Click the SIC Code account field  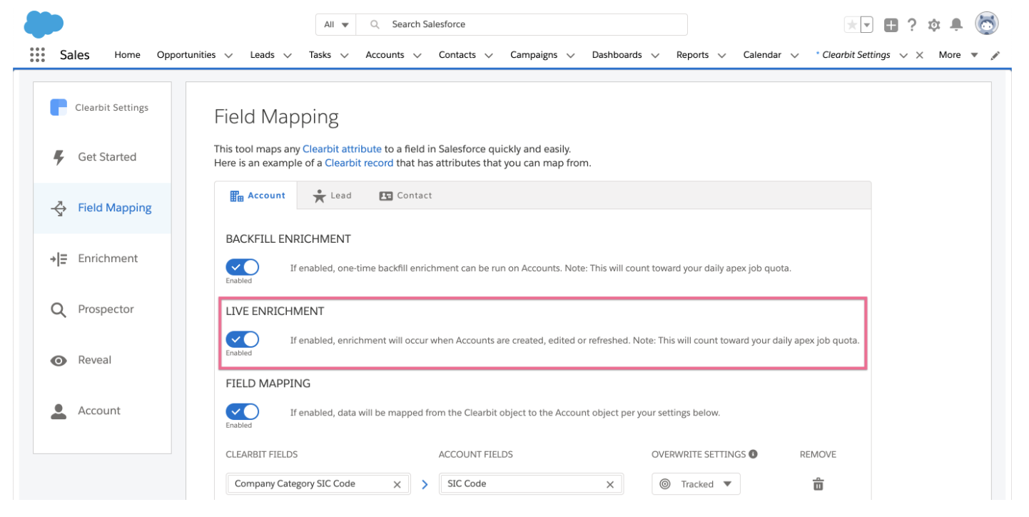point(532,484)
